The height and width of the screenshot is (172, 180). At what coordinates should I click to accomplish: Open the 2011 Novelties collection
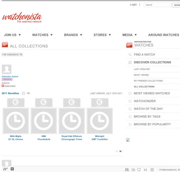pyautogui.click(x=10, y=93)
